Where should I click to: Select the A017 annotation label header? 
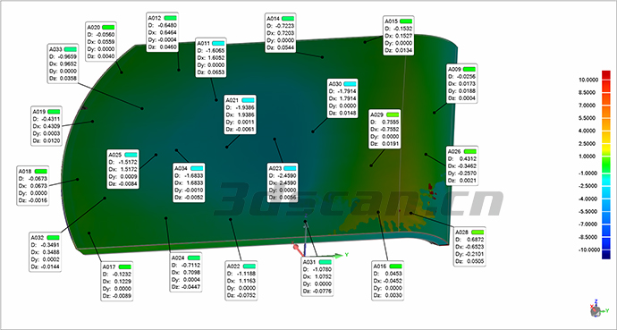click(117, 267)
